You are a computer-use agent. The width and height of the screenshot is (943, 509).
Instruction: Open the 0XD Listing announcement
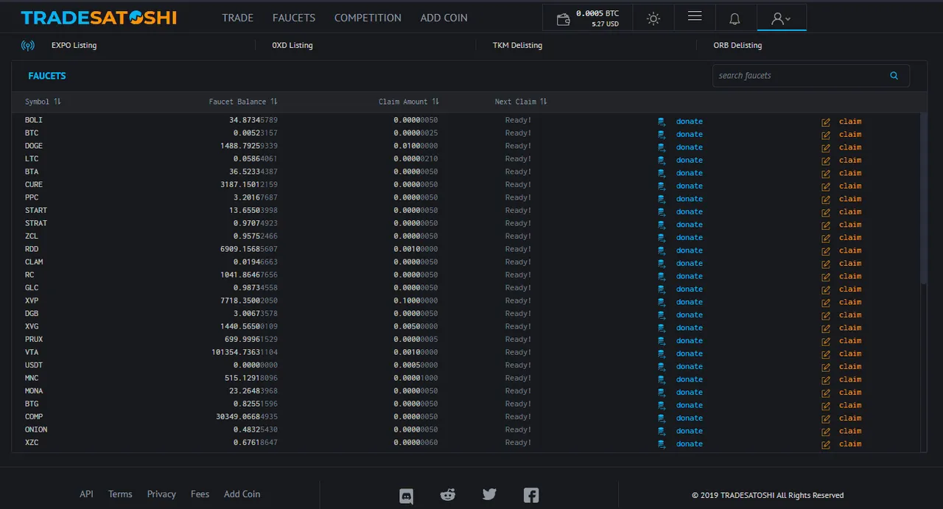click(292, 46)
